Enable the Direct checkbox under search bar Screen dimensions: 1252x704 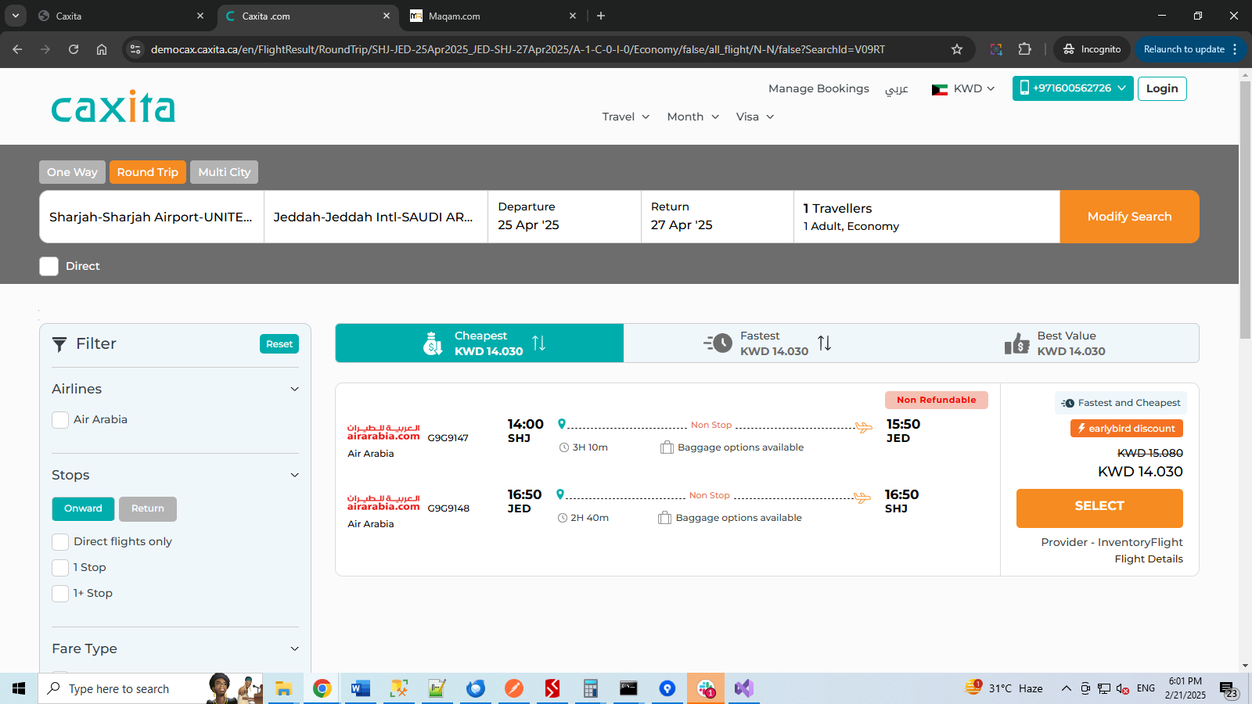(x=49, y=266)
